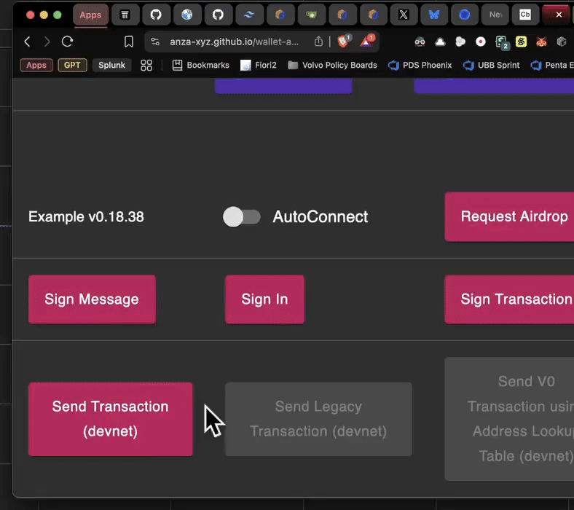Click the share icon in the address bar
This screenshot has height=510, width=574.
click(318, 42)
